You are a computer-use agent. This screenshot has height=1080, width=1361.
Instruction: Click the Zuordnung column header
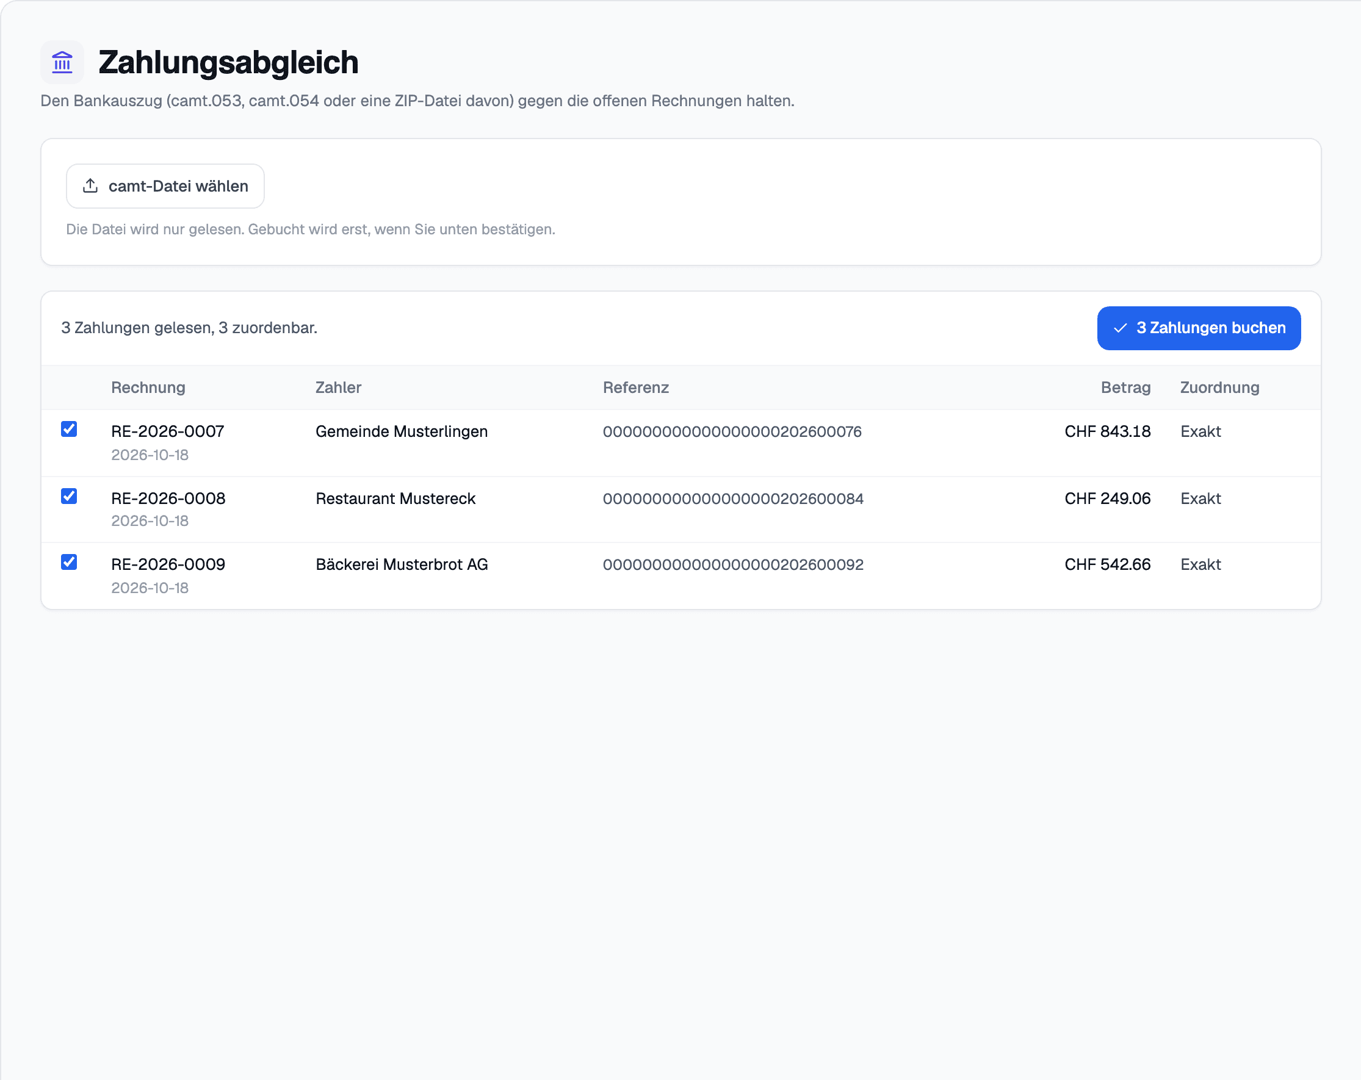tap(1219, 387)
